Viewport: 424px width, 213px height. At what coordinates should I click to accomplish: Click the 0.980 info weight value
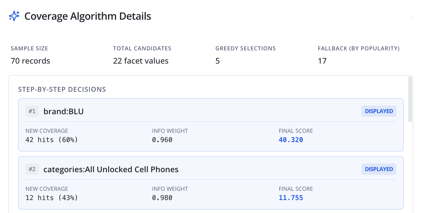162,198
